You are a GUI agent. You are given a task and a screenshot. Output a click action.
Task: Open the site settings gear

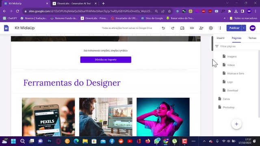pos(211,28)
